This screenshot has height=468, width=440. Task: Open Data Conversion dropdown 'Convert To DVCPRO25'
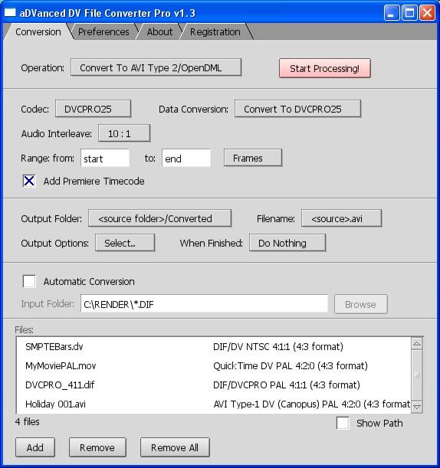(298, 109)
